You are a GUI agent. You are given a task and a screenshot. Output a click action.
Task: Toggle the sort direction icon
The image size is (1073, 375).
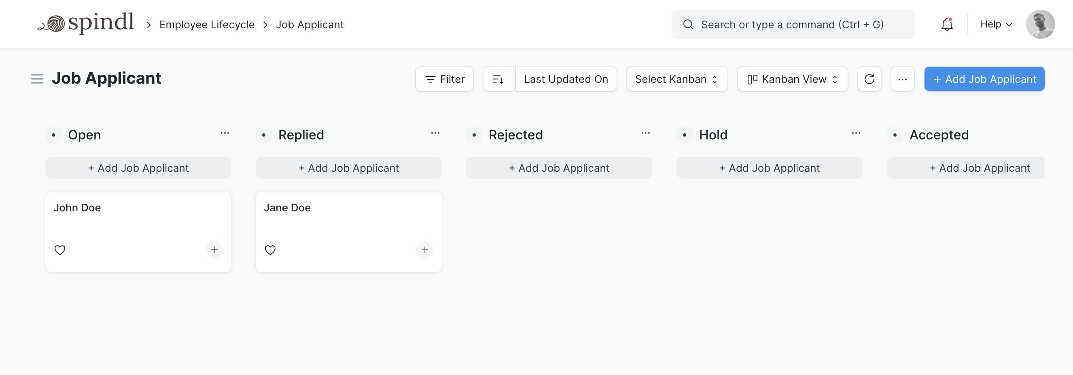pos(498,79)
